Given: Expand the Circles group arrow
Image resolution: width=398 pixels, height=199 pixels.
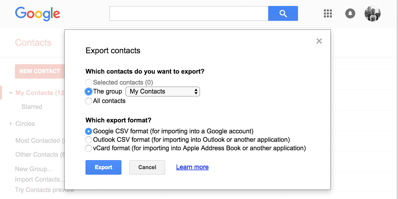Looking at the screenshot, I should click(11, 124).
